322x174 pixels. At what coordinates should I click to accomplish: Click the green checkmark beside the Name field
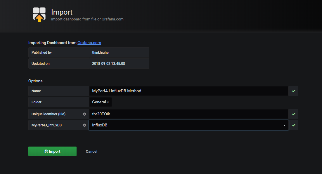[x=293, y=91]
